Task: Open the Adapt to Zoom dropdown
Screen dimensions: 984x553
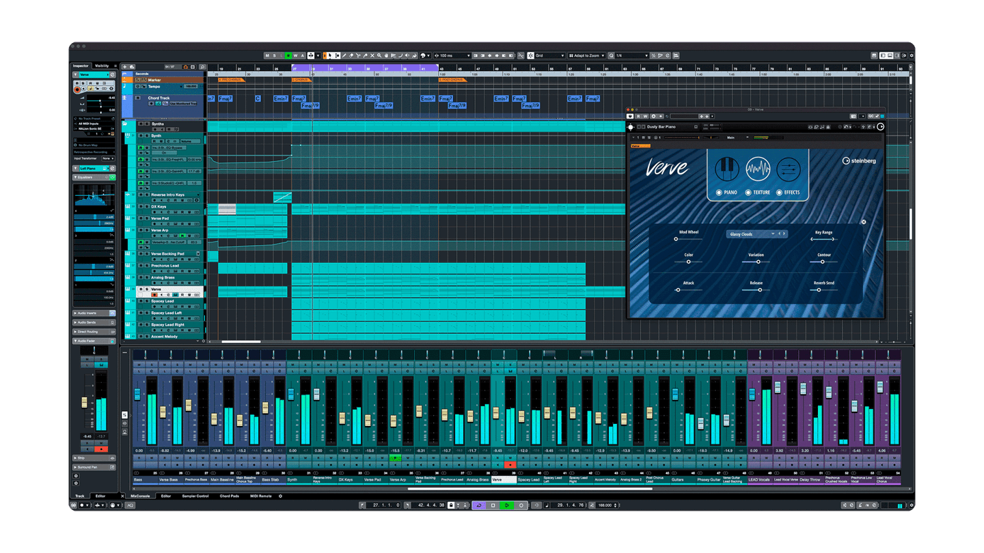Action: [586, 55]
